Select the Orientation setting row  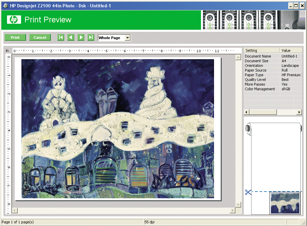click(x=273, y=66)
